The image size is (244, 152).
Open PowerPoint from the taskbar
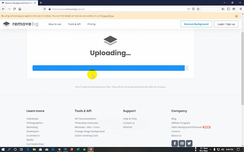[x=72, y=149]
